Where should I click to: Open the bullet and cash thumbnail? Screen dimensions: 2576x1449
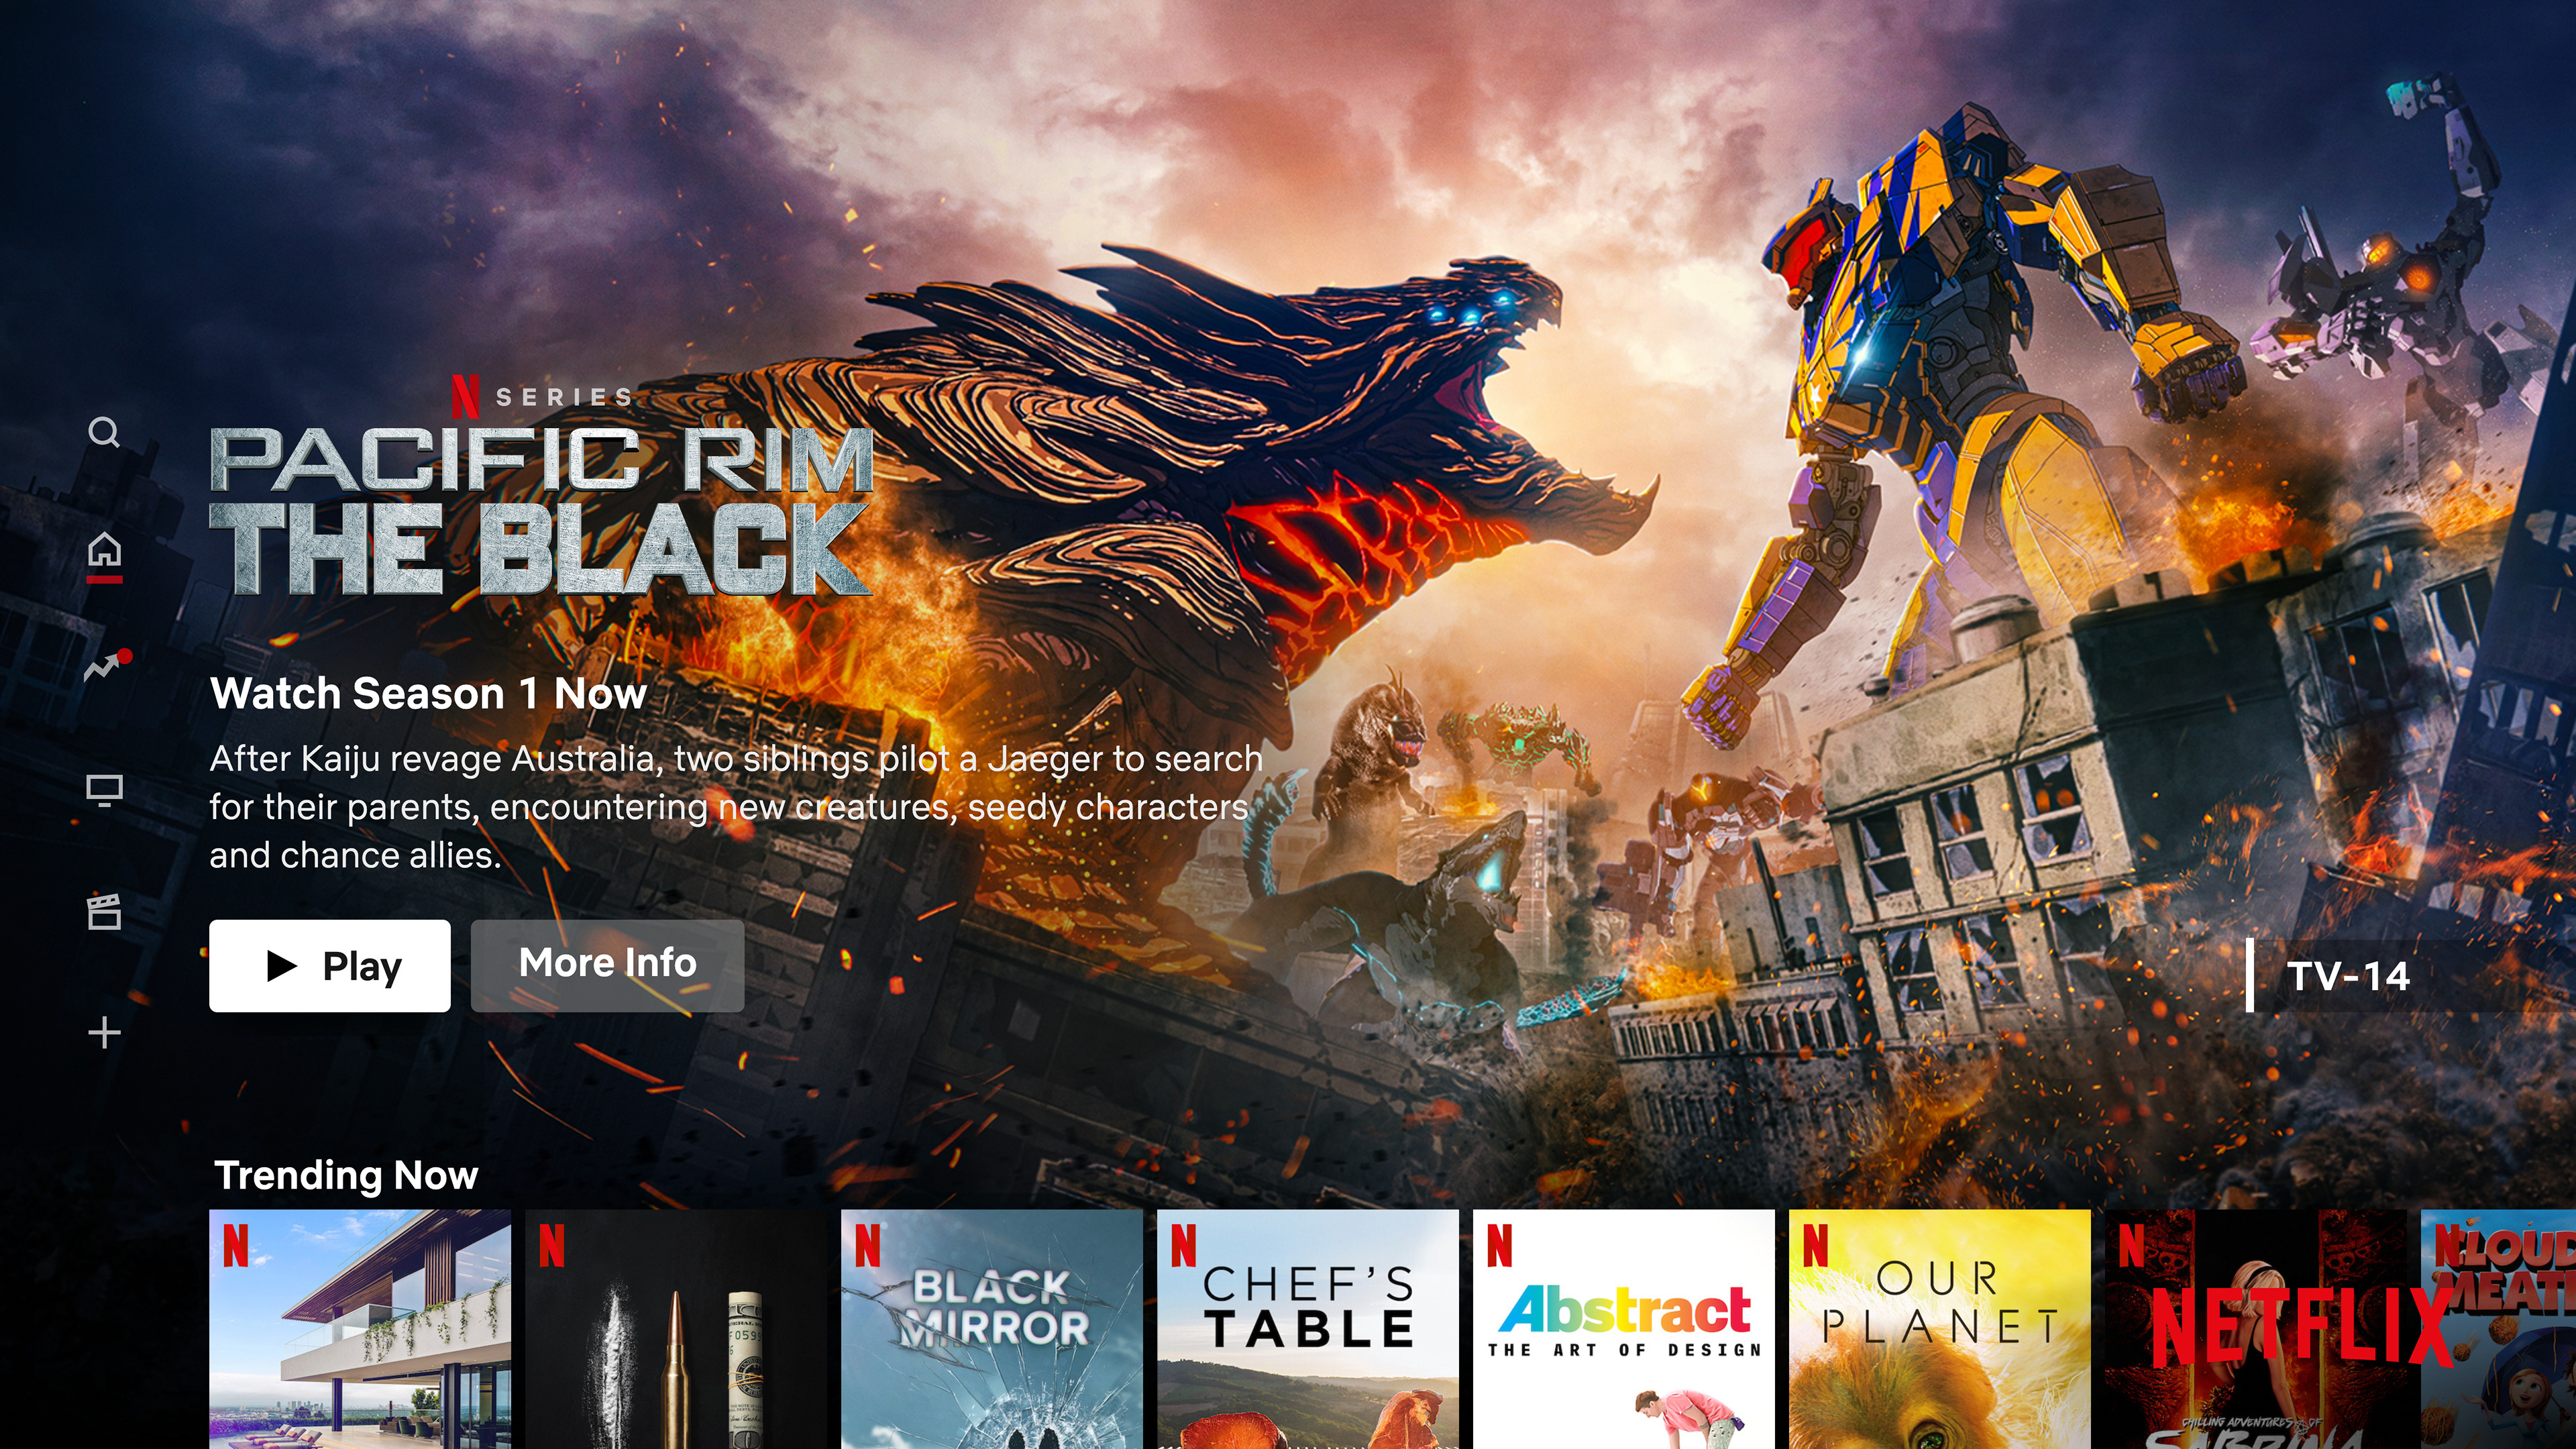coord(675,1328)
